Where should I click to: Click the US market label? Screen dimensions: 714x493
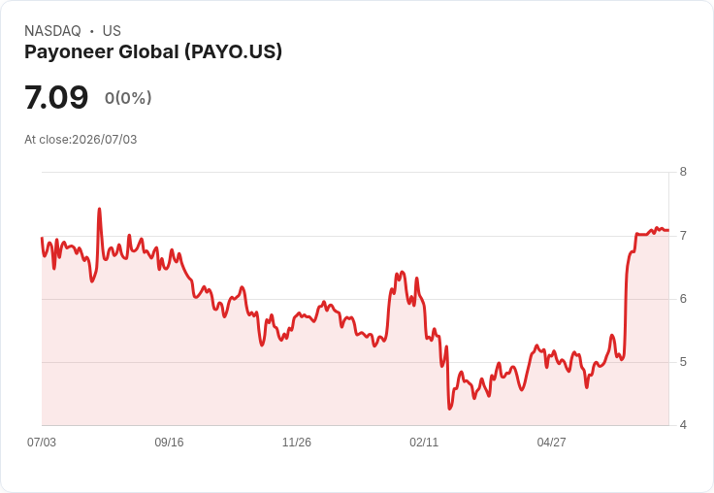pyautogui.click(x=112, y=31)
